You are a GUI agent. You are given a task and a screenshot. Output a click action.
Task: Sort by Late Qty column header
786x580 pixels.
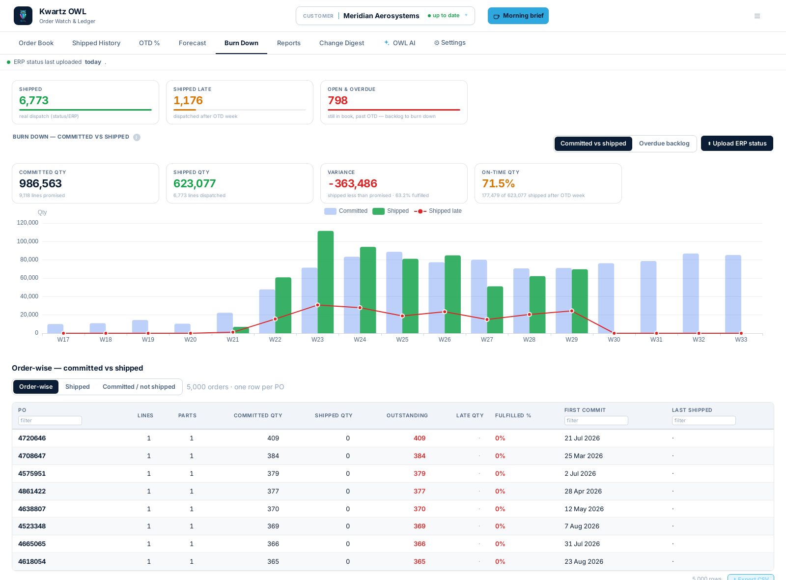[470, 415]
